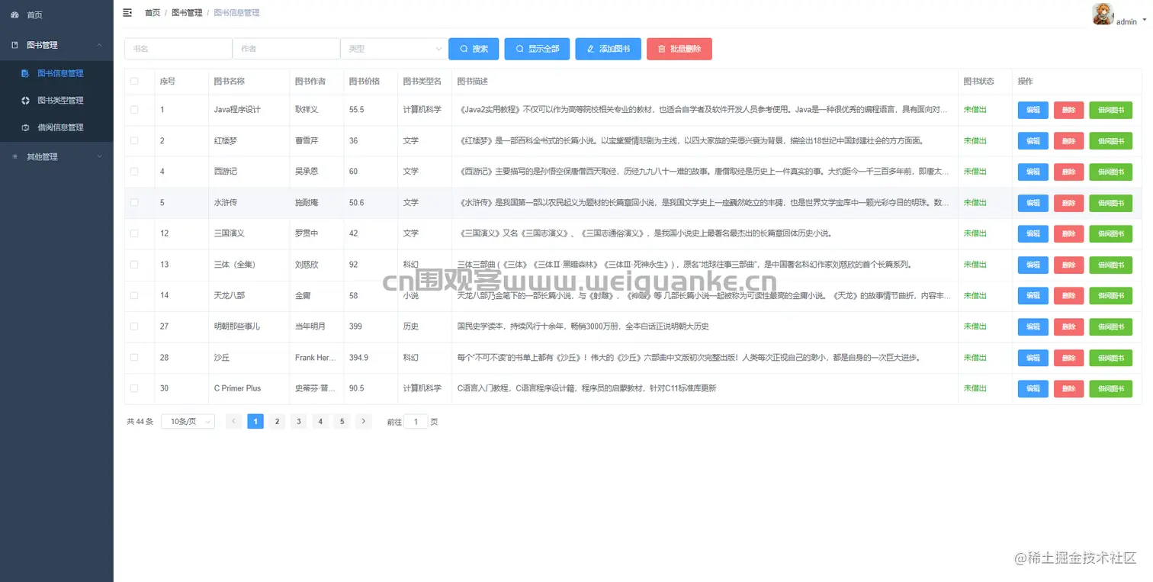This screenshot has width=1153, height=582.
Task: Go to next page arrow
Action: [x=364, y=421]
